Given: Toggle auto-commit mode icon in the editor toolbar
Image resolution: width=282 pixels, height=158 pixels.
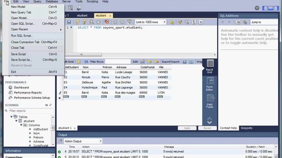Looking at the screenshot, I should (129, 22).
